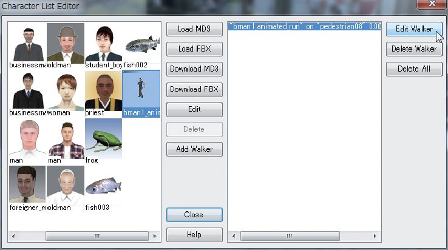Click the Edit Walker button

click(414, 29)
